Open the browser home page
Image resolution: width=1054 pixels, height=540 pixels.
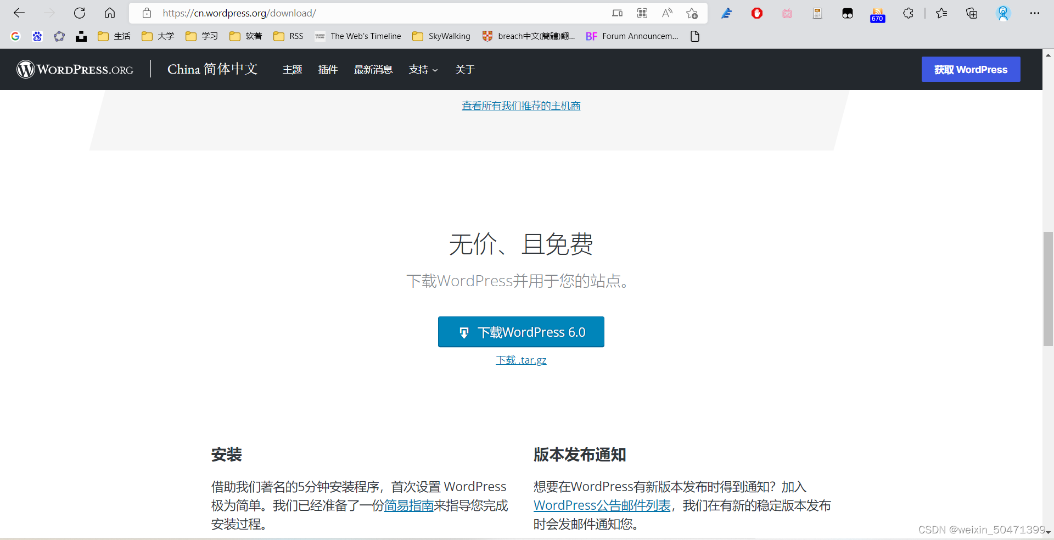tap(110, 13)
